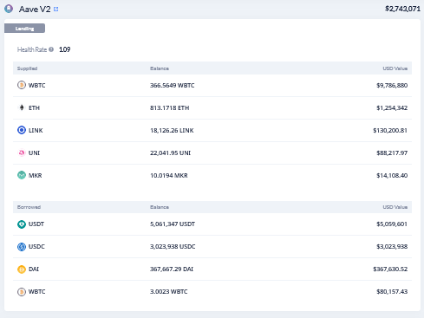This screenshot has width=424, height=318.
Task: Open Aave V2 external link icon
Action: [x=56, y=10]
